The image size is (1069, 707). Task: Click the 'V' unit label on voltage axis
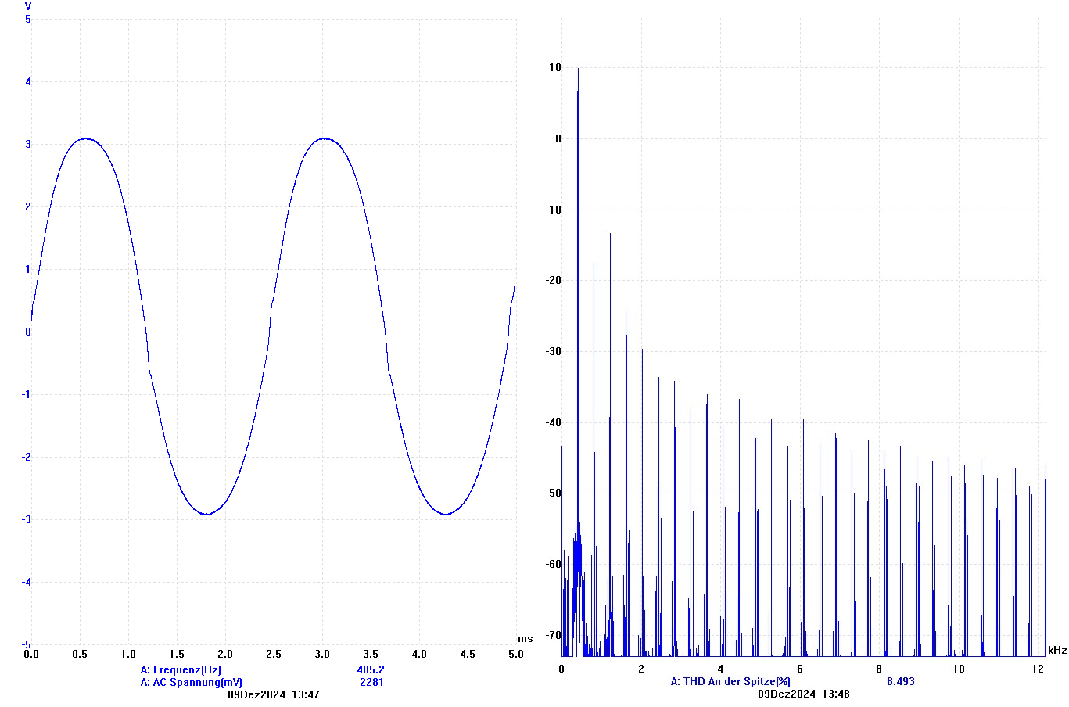(28, 6)
